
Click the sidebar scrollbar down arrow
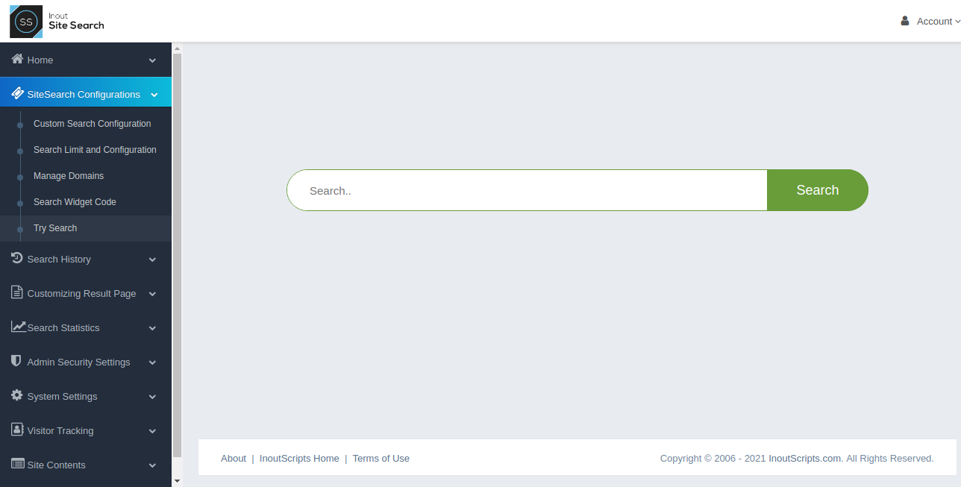[x=177, y=481]
